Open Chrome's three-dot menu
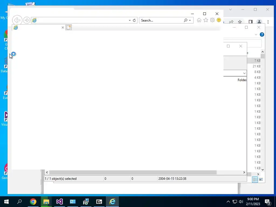This screenshot has width=276, height=207. (268, 22)
